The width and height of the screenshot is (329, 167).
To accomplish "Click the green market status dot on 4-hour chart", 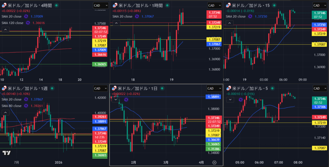I will [57, 5].
